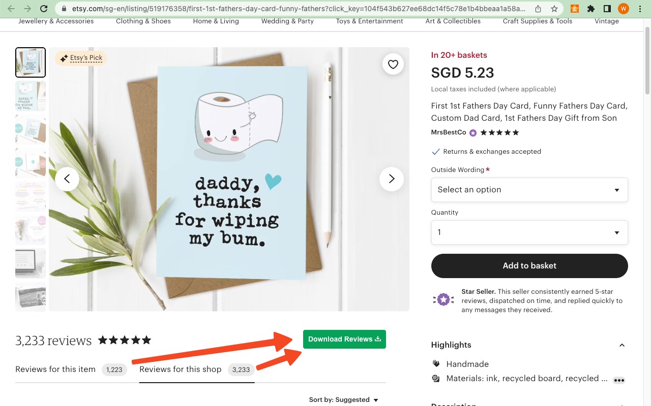The image size is (651, 406).
Task: Click Download Reviews button
Action: (344, 340)
